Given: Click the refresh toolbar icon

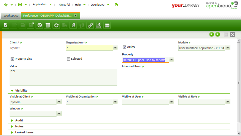Looking at the screenshot, I should (x=56, y=25).
